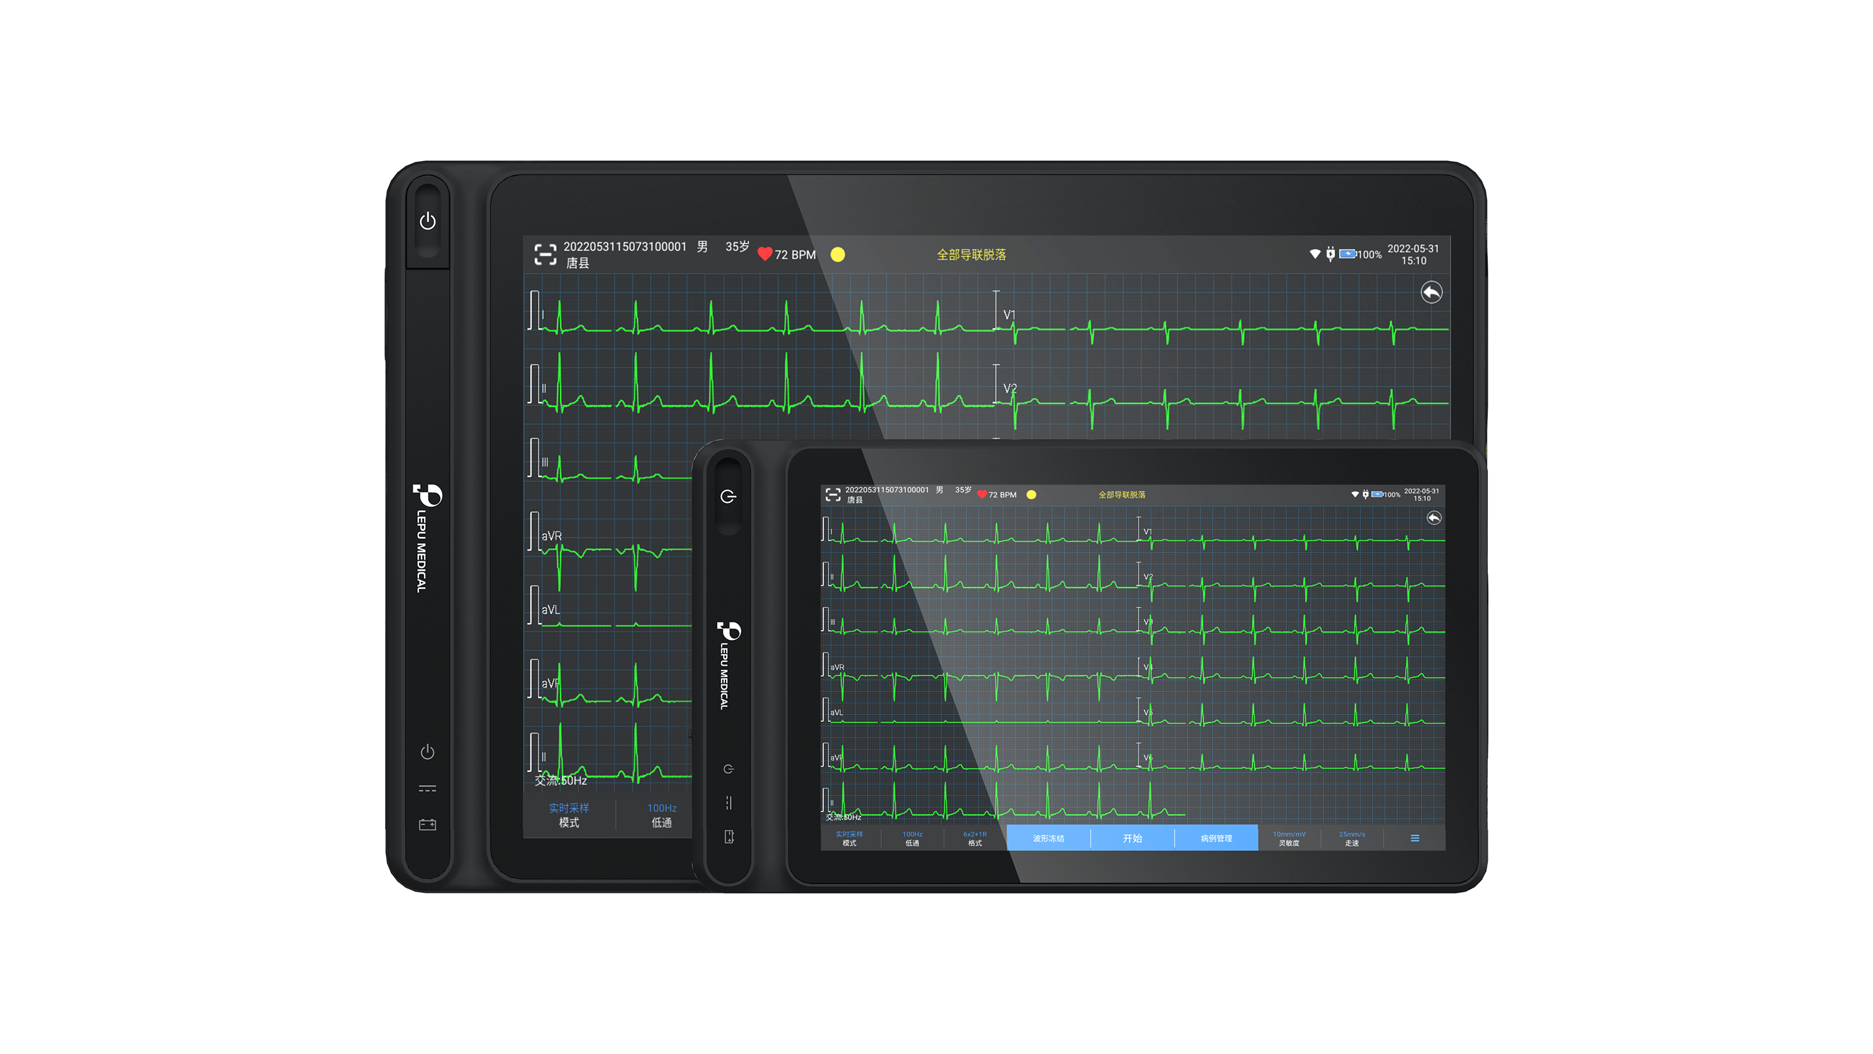Screen dimensions: 1873x1054
Task: Tap the back arrow on the large device
Action: tap(1431, 292)
